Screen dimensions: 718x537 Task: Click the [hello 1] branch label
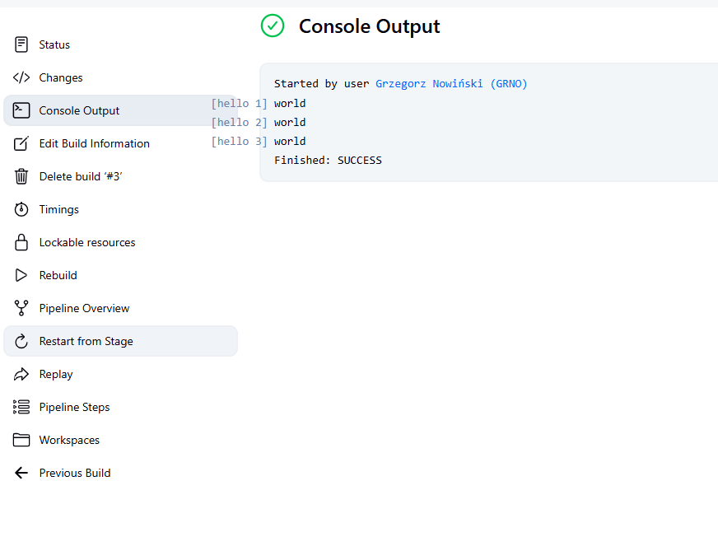click(239, 103)
